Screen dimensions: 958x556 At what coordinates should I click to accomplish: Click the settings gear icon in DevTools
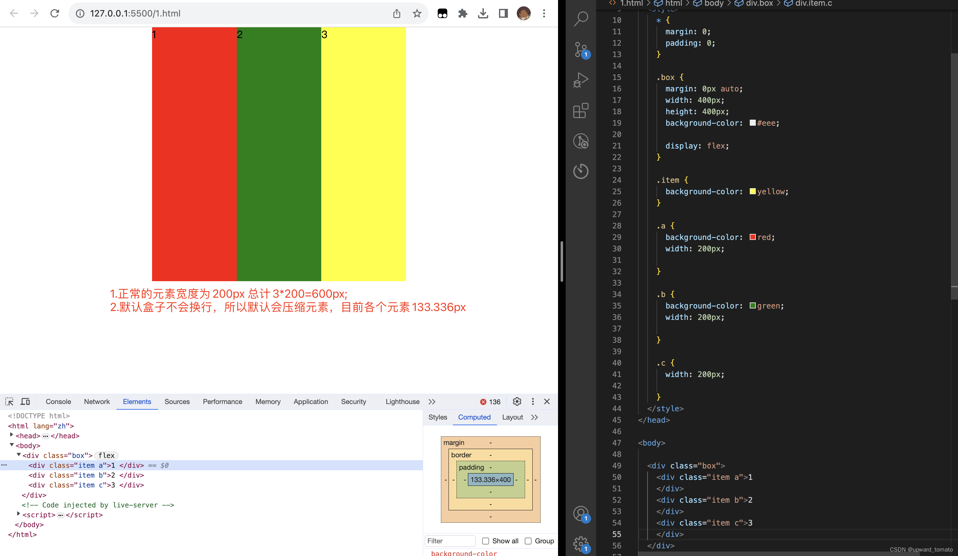click(516, 402)
